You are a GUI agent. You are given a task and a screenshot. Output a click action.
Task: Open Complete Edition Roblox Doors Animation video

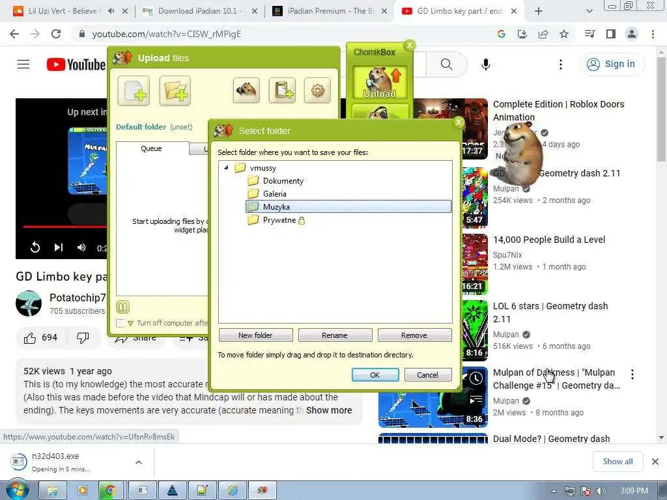(558, 111)
